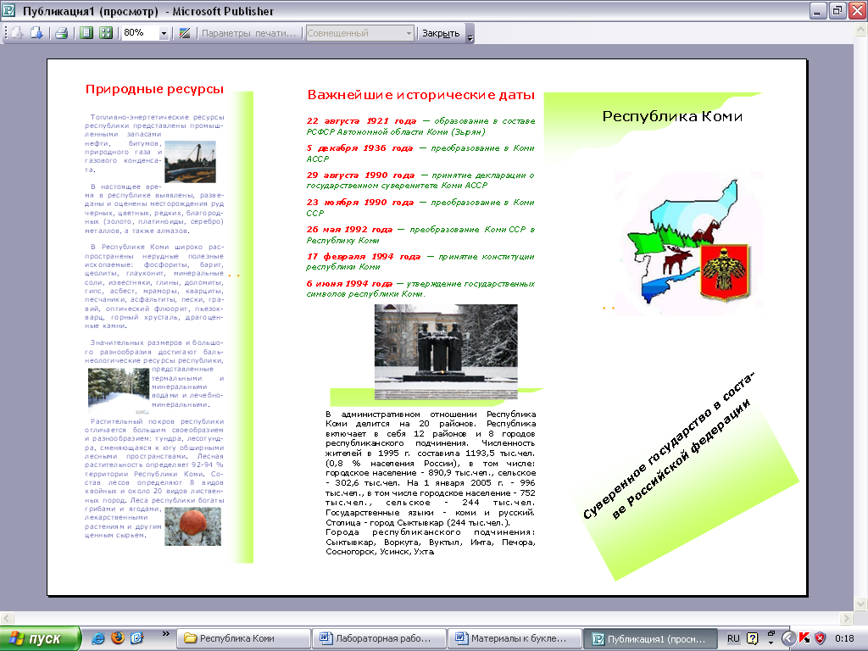Launch Firefox from quick launch

pyautogui.click(x=118, y=638)
